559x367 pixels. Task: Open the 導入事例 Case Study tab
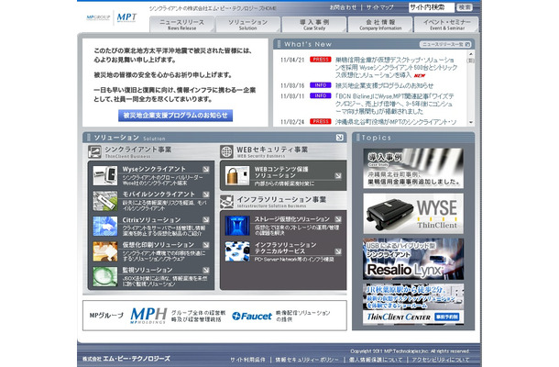pos(314,24)
